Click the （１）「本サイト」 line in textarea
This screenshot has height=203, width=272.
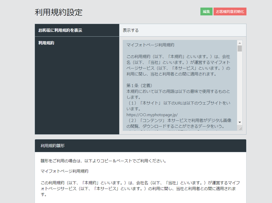(x=178, y=103)
